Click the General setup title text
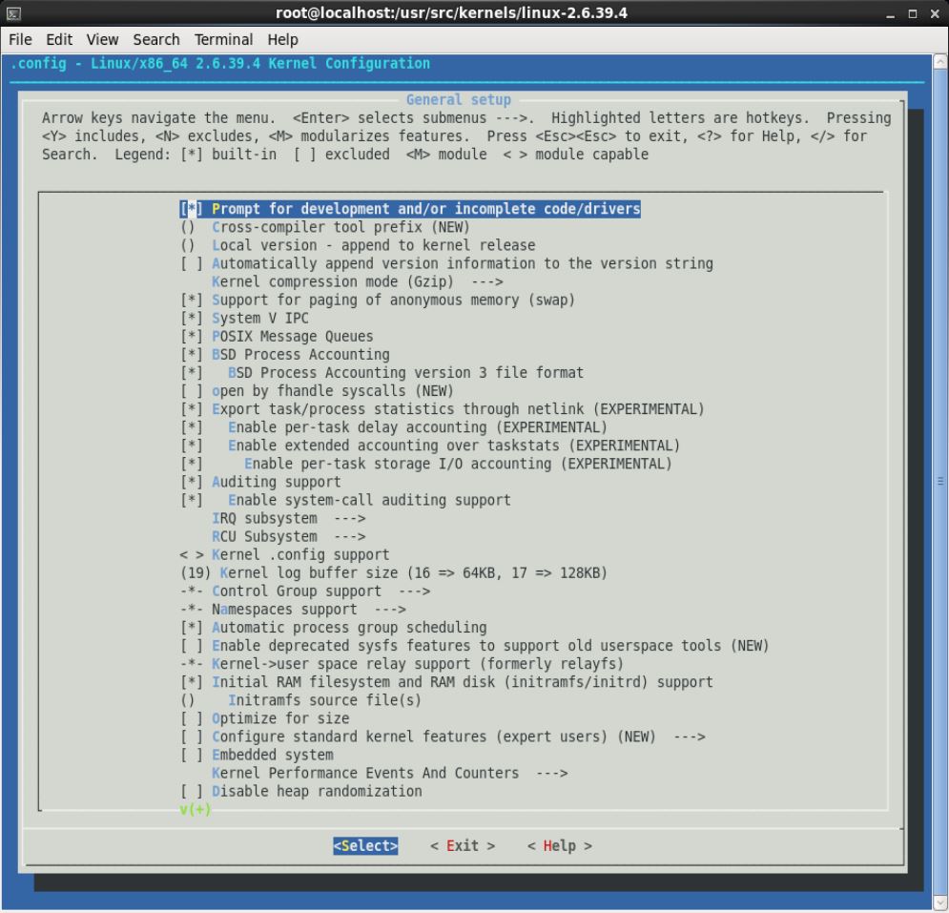Image resolution: width=949 pixels, height=913 pixels. (458, 100)
